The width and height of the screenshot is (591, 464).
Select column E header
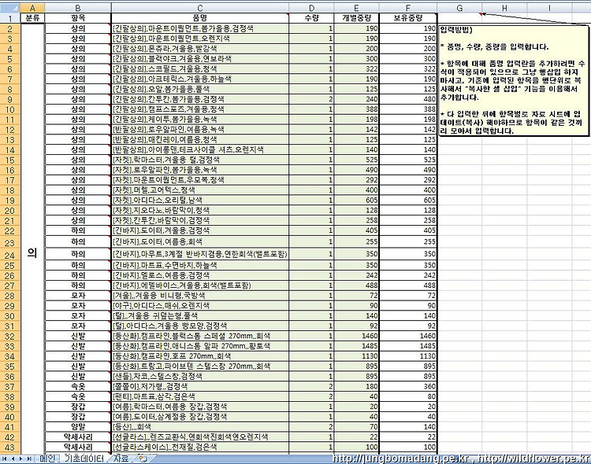(x=356, y=8)
